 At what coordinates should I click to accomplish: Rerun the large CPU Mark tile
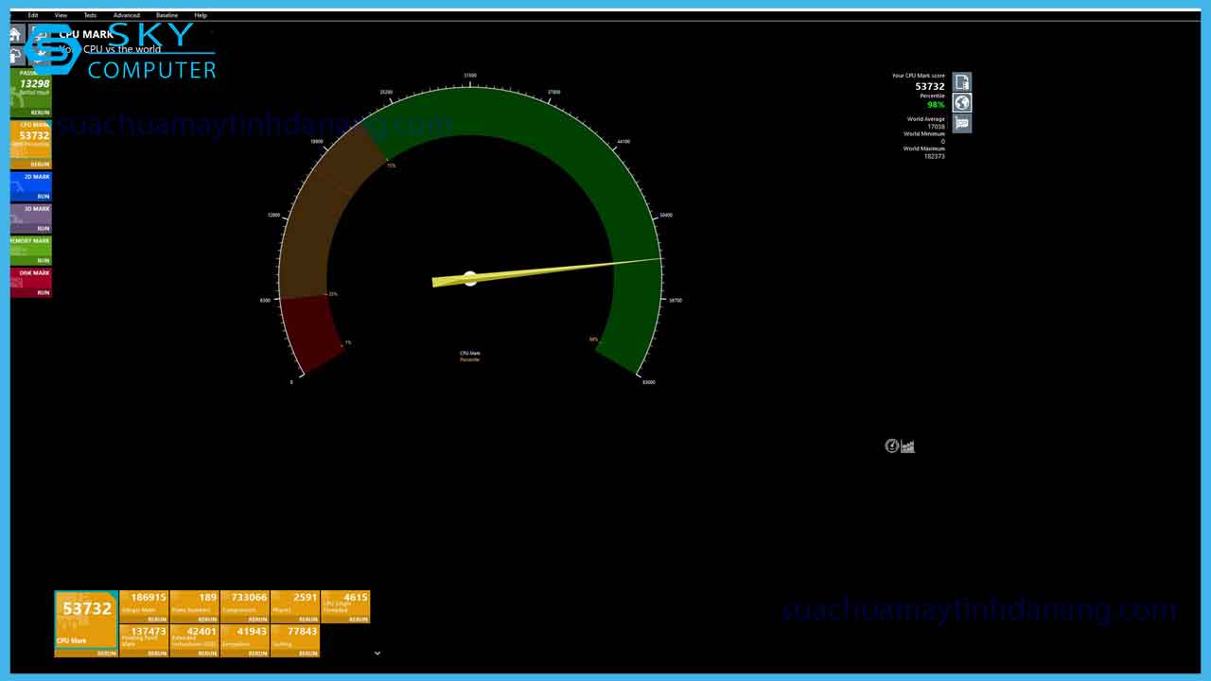[x=106, y=653]
